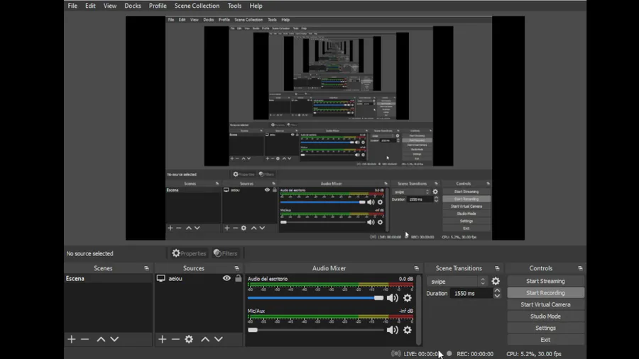Open the Scene Collection menu
The width and height of the screenshot is (639, 359).
point(197,6)
